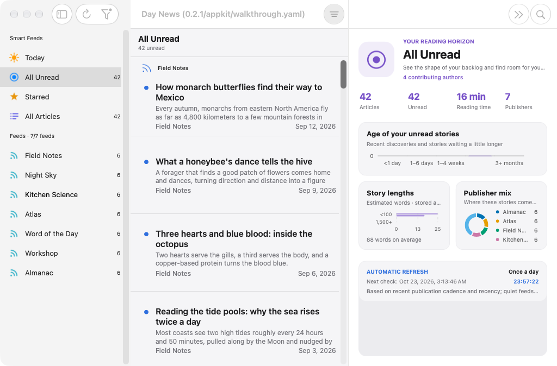Image resolution: width=557 pixels, height=366 pixels.
Task: Click the 42 Unread statistic
Action: pyautogui.click(x=417, y=101)
